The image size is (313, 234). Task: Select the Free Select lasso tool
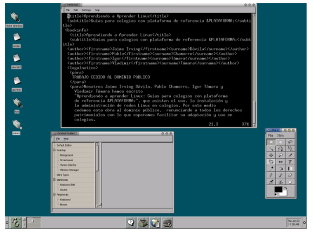click(290, 142)
